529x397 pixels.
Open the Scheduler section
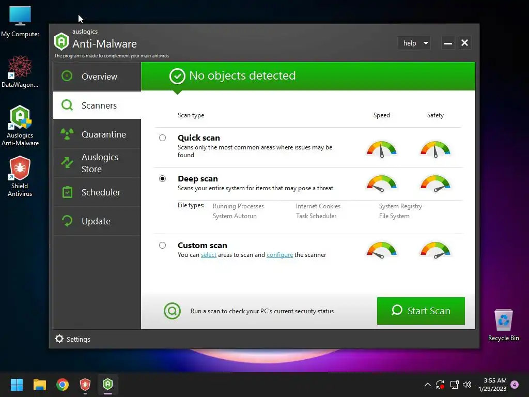coord(97,192)
